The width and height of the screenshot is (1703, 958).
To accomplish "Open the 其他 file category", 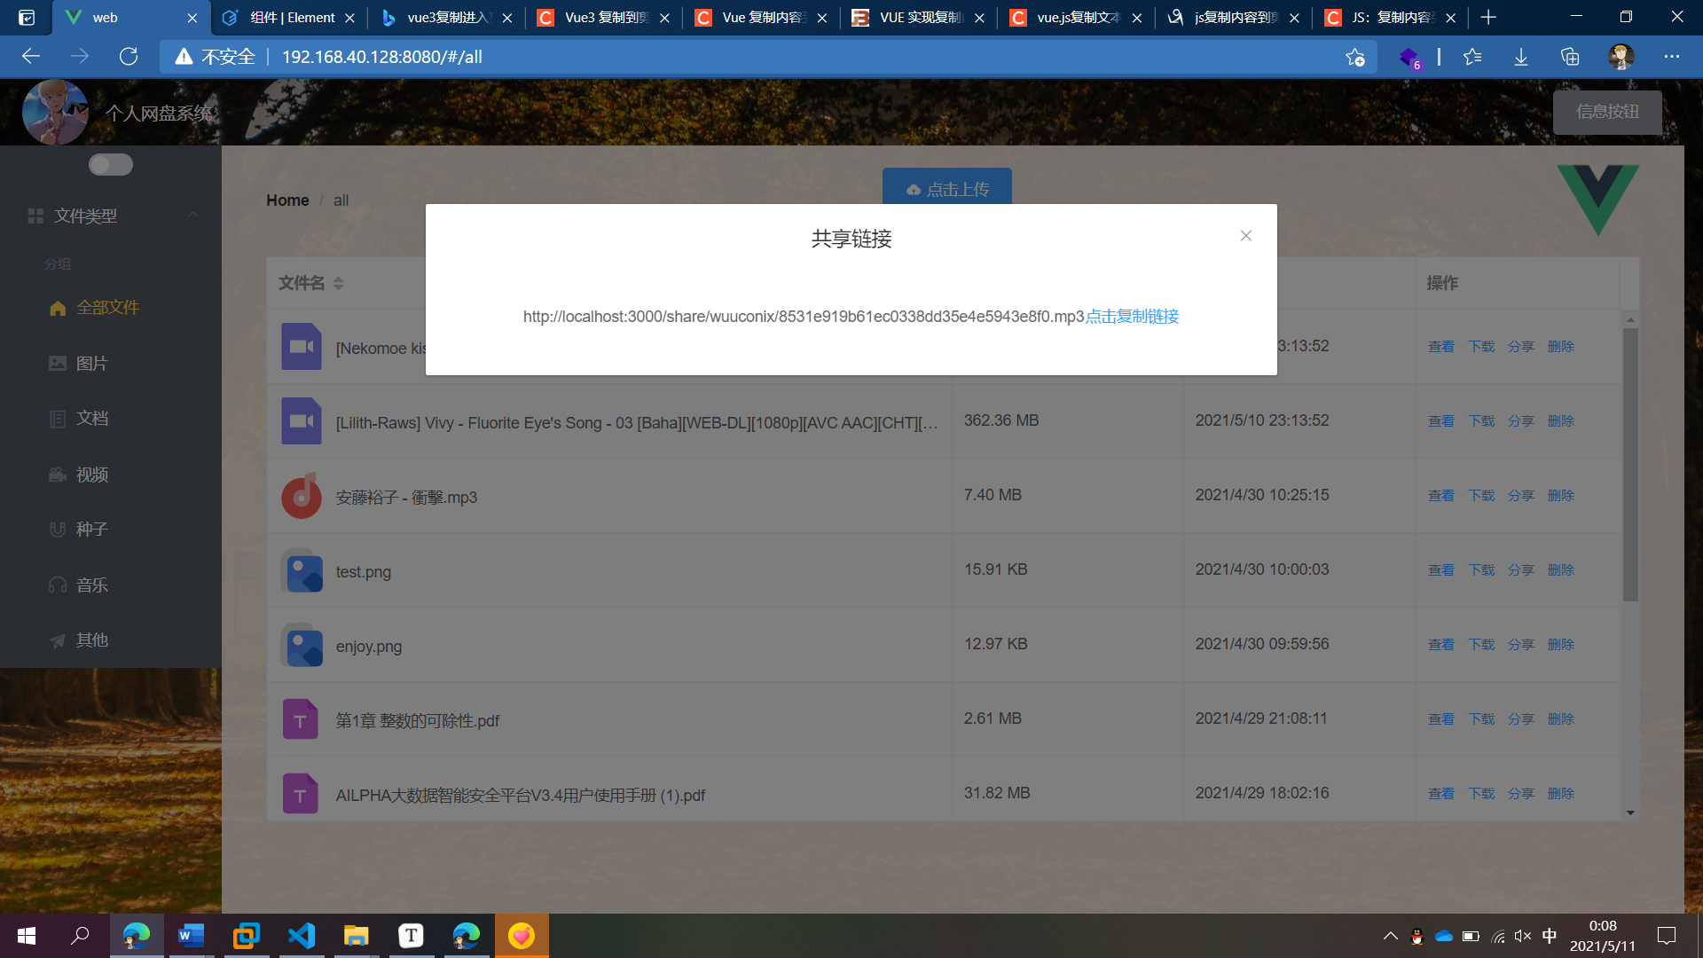I will tap(90, 640).
